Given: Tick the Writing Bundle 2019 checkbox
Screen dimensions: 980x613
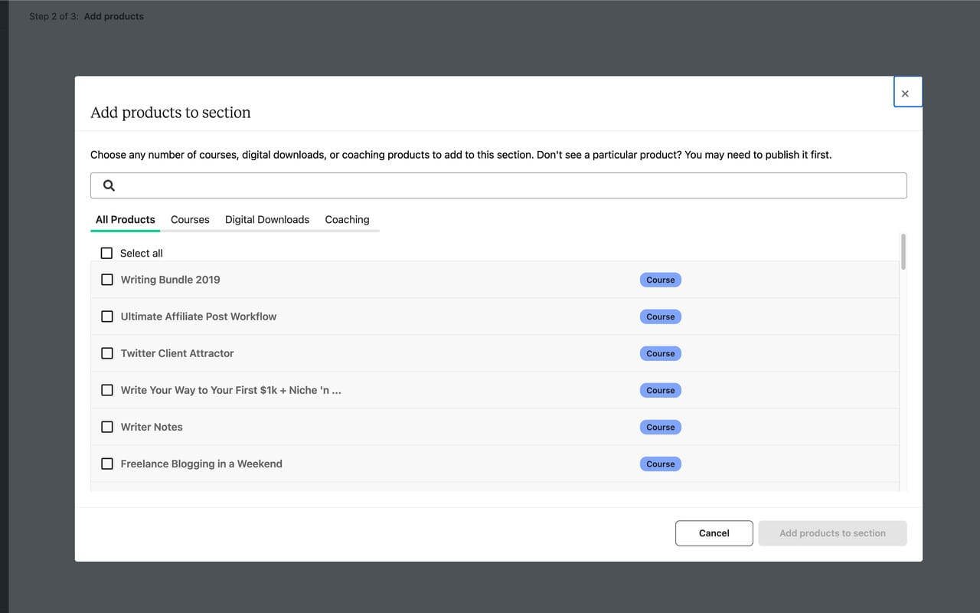Looking at the screenshot, I should click(x=107, y=280).
